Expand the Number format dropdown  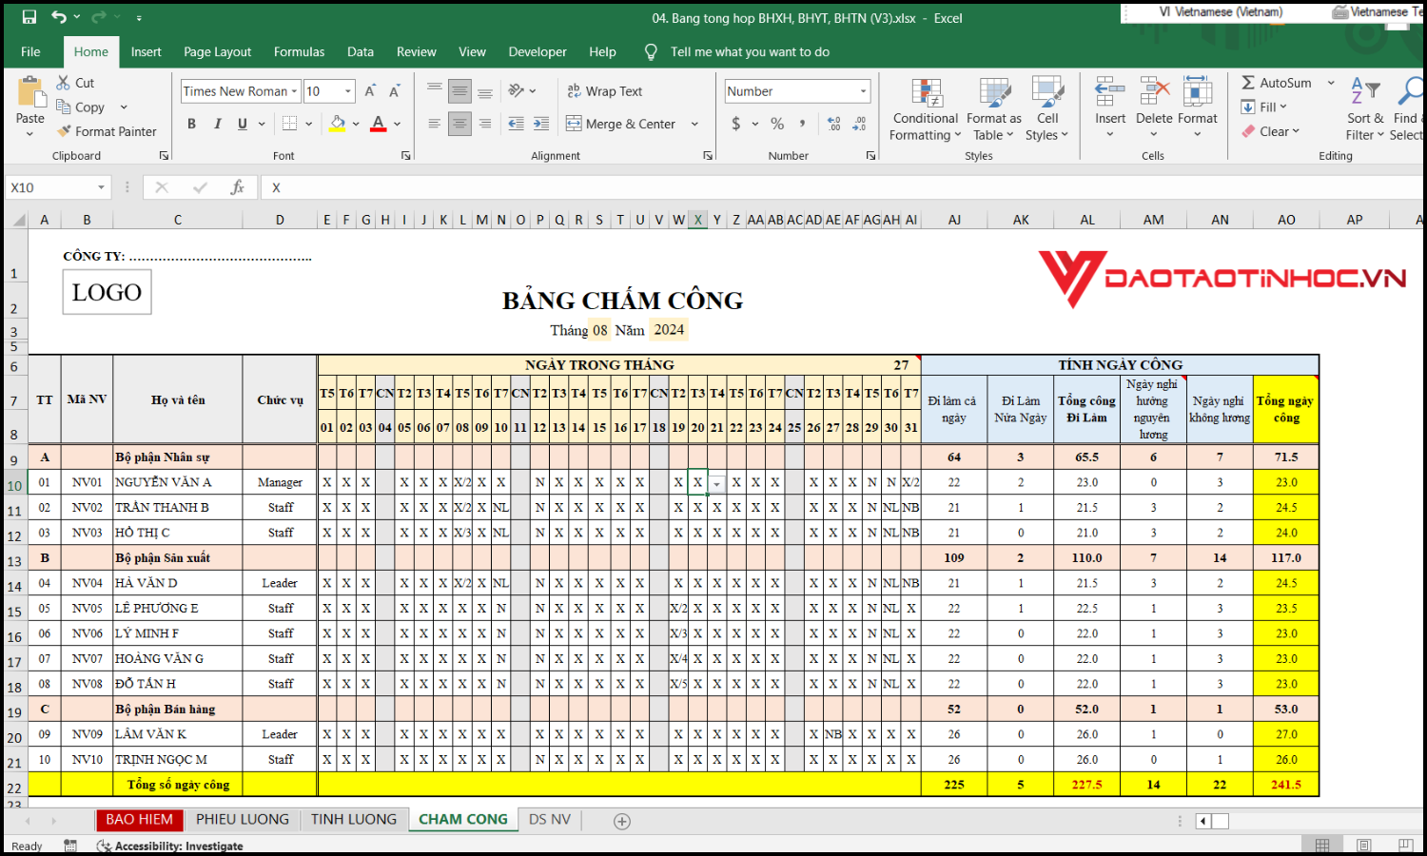click(863, 91)
